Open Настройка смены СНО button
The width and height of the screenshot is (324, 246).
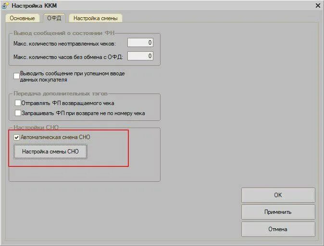coord(50,152)
